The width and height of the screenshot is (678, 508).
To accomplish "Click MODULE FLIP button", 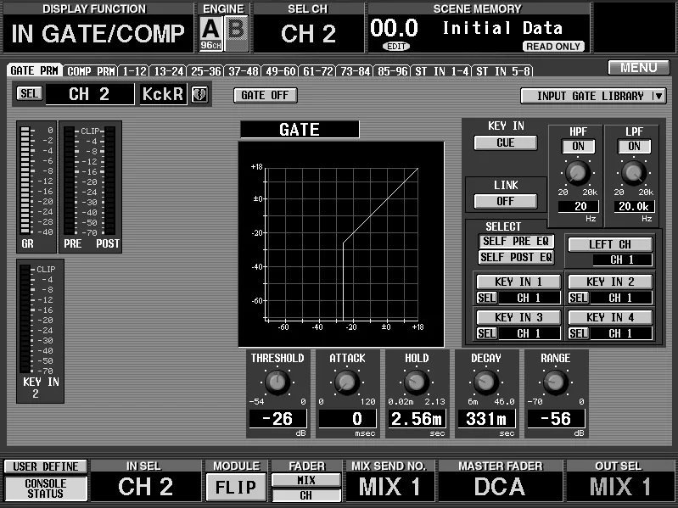I will point(236,487).
